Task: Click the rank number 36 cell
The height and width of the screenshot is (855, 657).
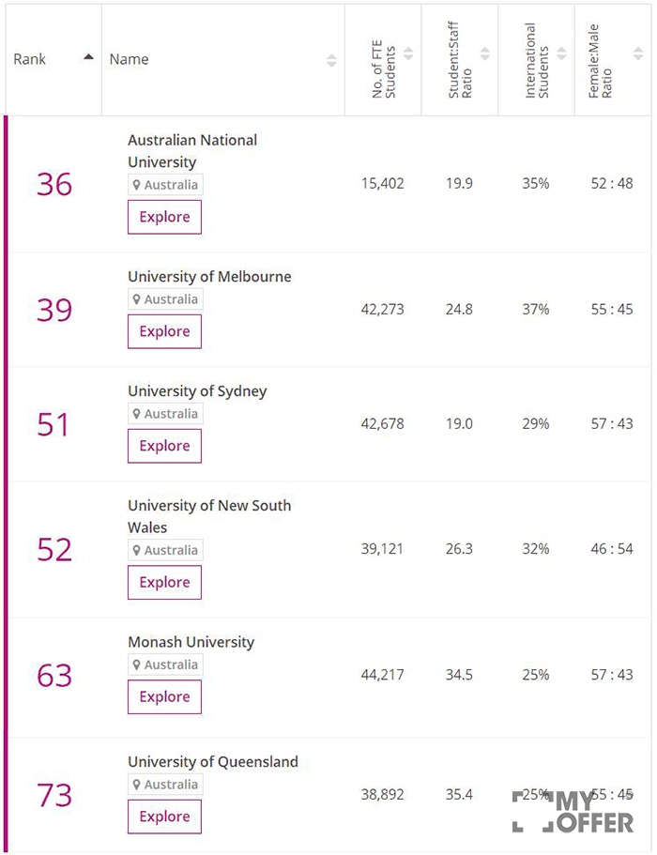Action: tap(53, 185)
